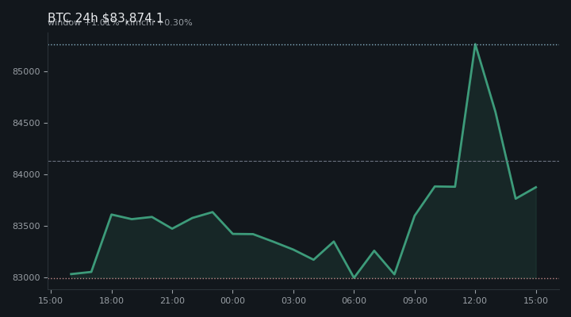The image size is (571, 317).
Task: Click the 85000 y-axis label
Action: 26,71
